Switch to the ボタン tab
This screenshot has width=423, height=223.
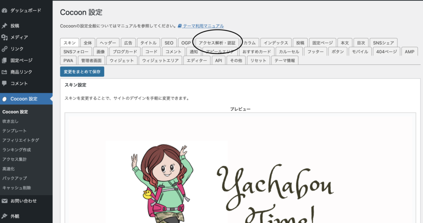pos(338,52)
